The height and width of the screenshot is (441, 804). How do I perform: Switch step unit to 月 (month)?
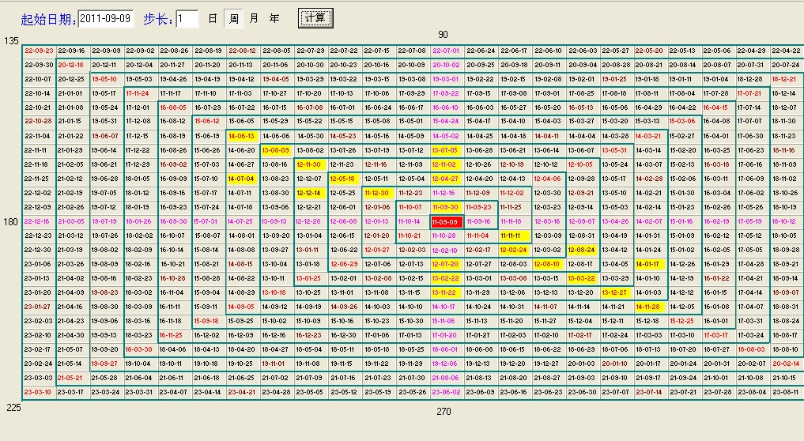(x=254, y=17)
